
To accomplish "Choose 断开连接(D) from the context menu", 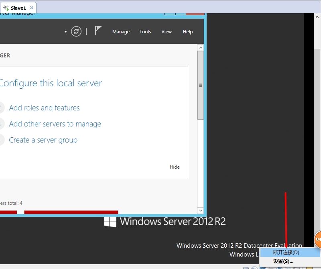I will click(x=290, y=253).
